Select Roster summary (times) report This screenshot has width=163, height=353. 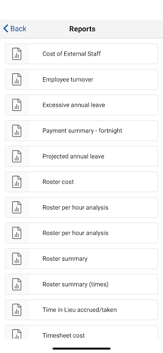point(81,284)
